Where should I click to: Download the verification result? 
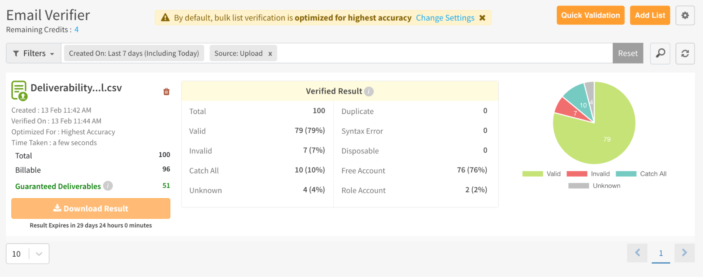pyautogui.click(x=91, y=209)
